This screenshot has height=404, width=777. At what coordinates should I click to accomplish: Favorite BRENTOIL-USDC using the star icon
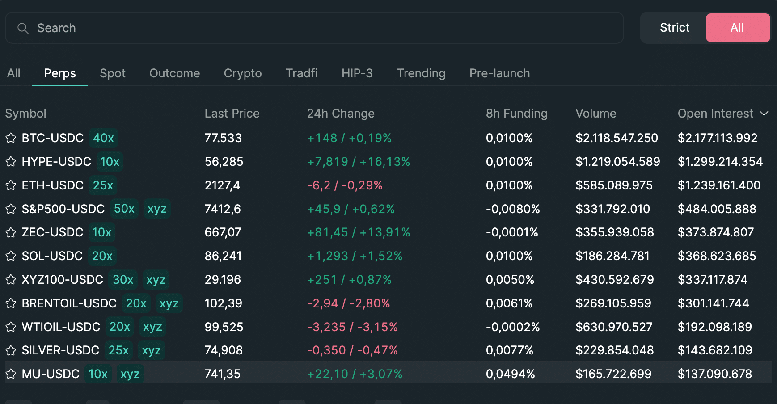click(11, 303)
